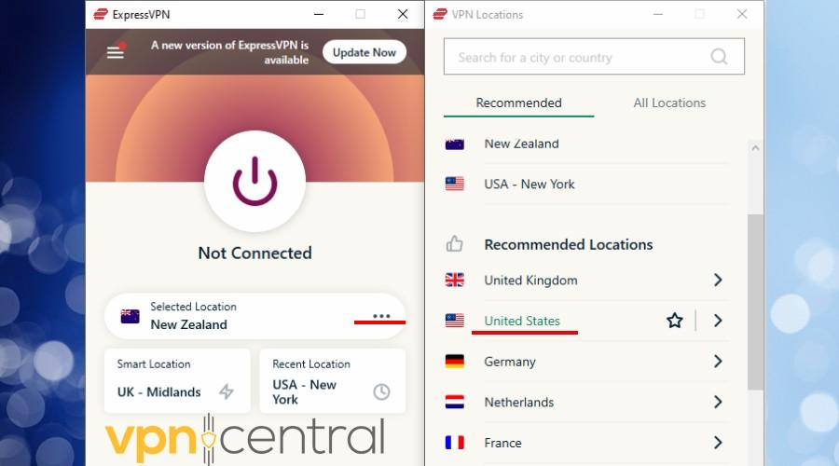Image resolution: width=839 pixels, height=466 pixels.
Task: Switch to the All Locations tab
Action: point(669,103)
